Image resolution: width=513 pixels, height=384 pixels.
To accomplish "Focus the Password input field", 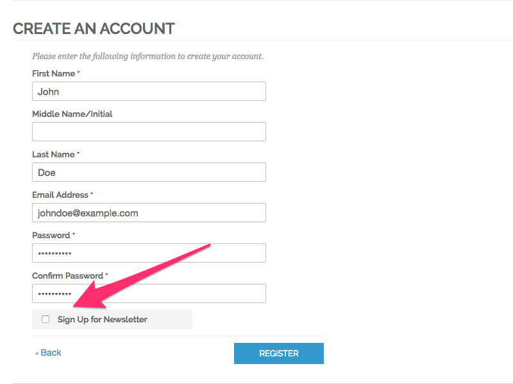I will point(149,253).
